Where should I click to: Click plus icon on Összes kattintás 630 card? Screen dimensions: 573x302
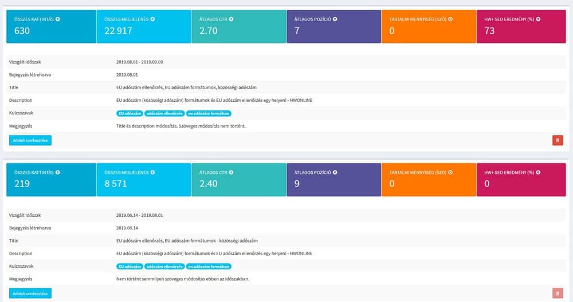click(58, 19)
